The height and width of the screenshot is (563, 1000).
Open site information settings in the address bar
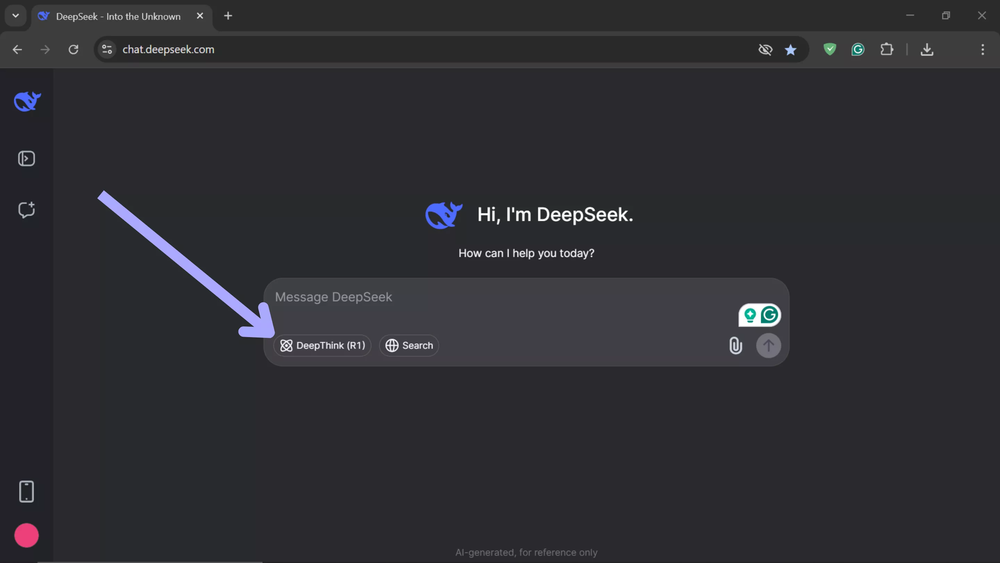coord(107,49)
